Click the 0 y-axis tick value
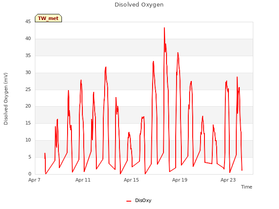The image size is (279, 209). point(30,174)
